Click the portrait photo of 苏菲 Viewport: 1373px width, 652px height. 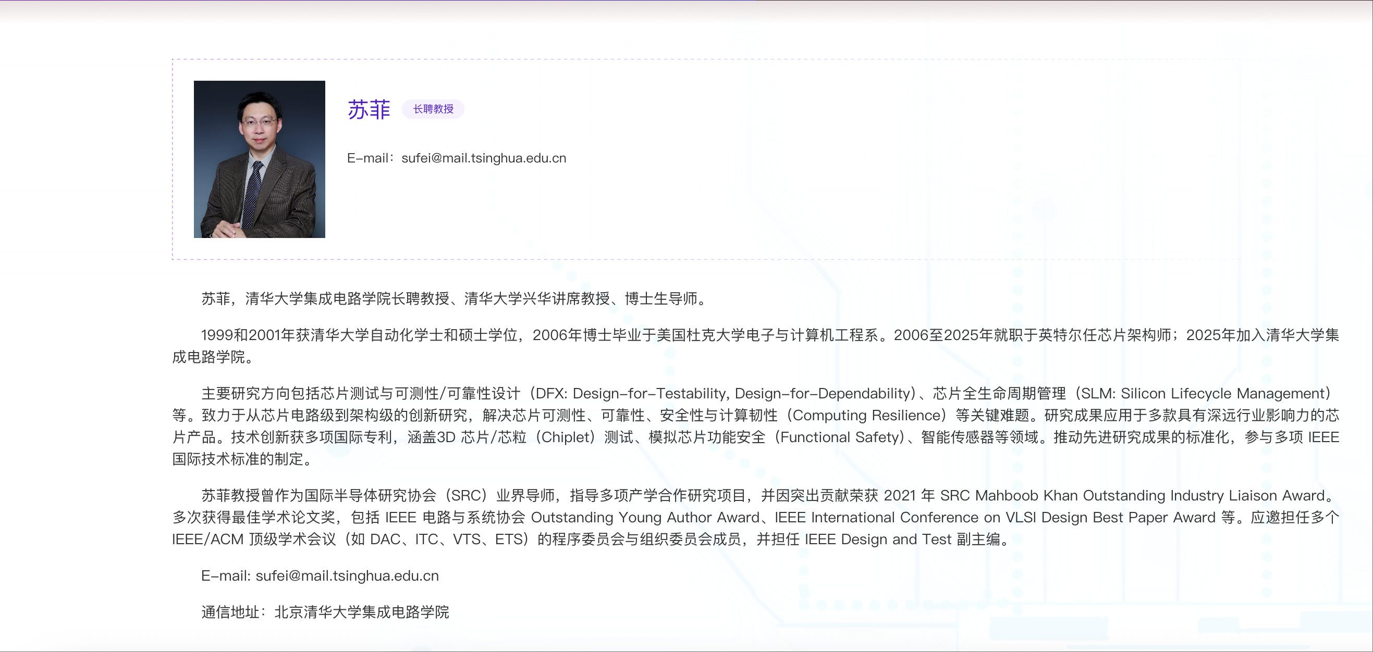[x=259, y=159]
